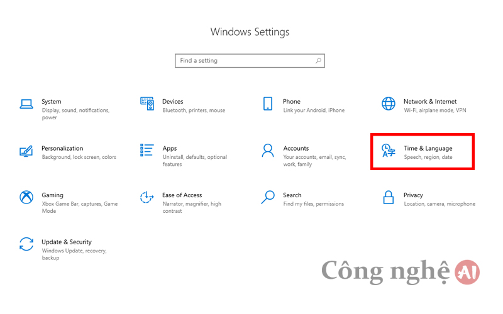Click the Time & Language icon
Viewport: 503px width, 314px height.
[388, 151]
